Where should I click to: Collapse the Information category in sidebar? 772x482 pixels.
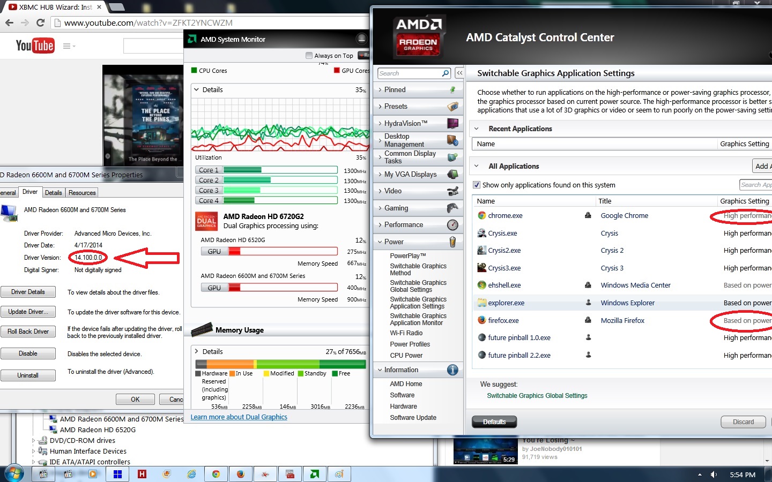(380, 370)
